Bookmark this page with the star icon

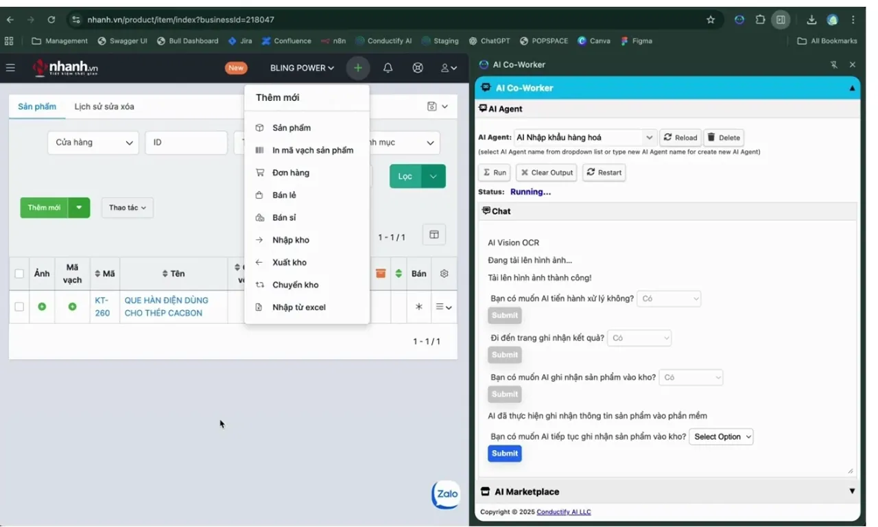click(711, 19)
